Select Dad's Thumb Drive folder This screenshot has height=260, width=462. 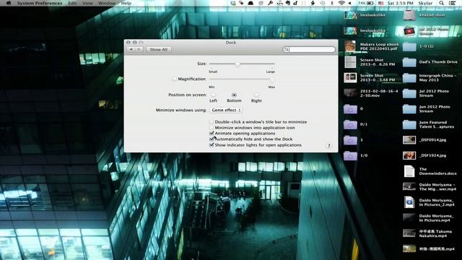tap(409, 62)
